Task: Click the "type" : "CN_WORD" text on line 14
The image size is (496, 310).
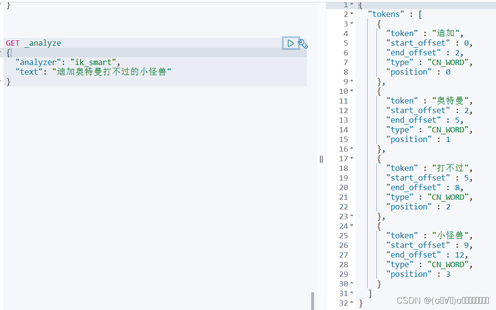Action: 429,130
